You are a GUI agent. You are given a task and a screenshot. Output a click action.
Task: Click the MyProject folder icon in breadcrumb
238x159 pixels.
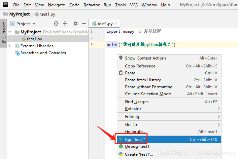[6, 14]
